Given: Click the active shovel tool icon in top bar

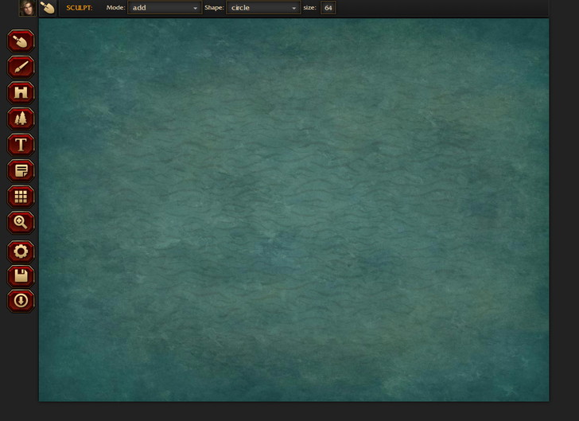Looking at the screenshot, I should tap(48, 8).
